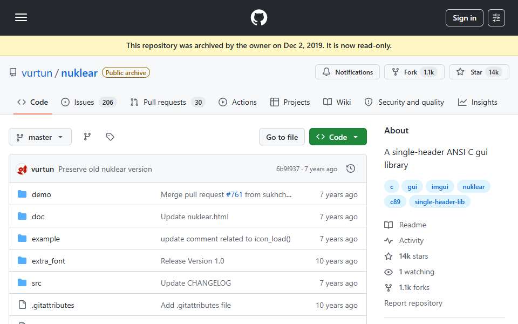The width and height of the screenshot is (518, 324).
Task: Click the Public archive badge
Action: click(x=126, y=73)
